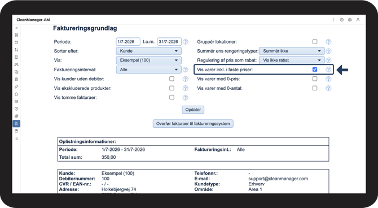Click the support@cleanmanager.com email text

click(278, 179)
